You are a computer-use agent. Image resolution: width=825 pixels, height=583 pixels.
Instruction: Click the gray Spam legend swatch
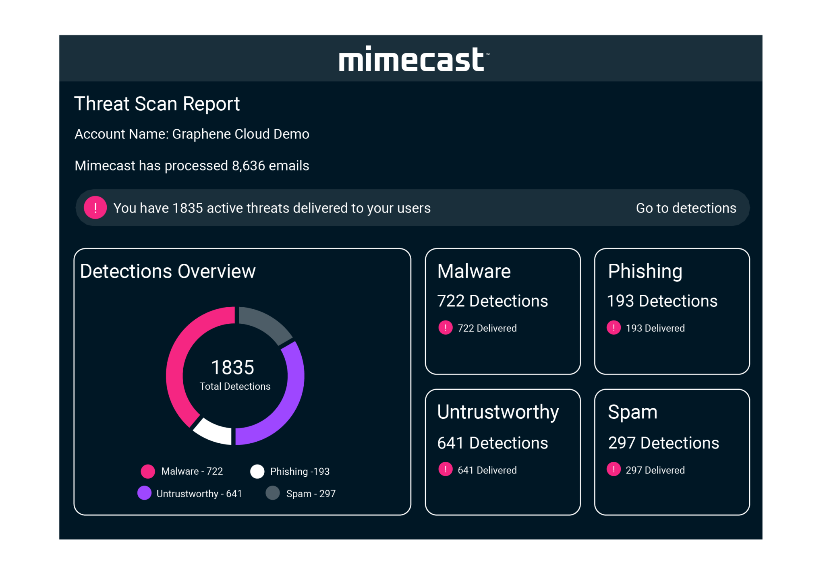[273, 493]
